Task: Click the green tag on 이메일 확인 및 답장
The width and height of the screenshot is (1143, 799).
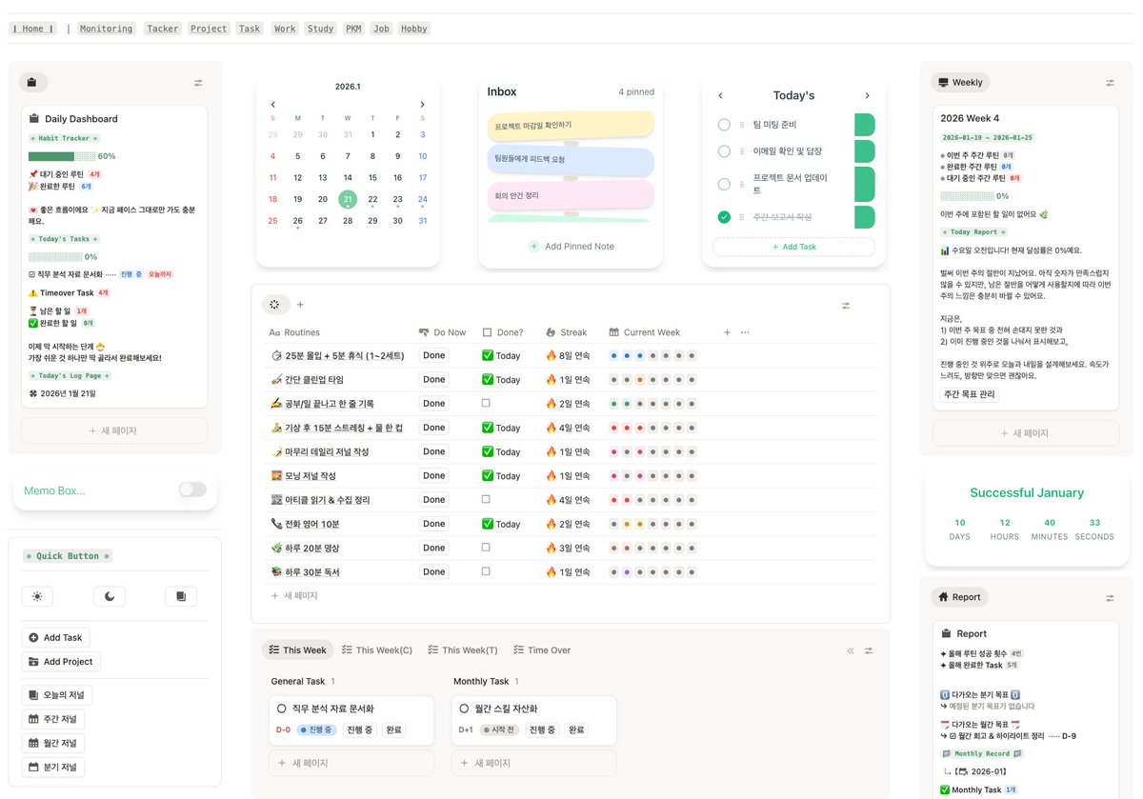Action: point(864,151)
